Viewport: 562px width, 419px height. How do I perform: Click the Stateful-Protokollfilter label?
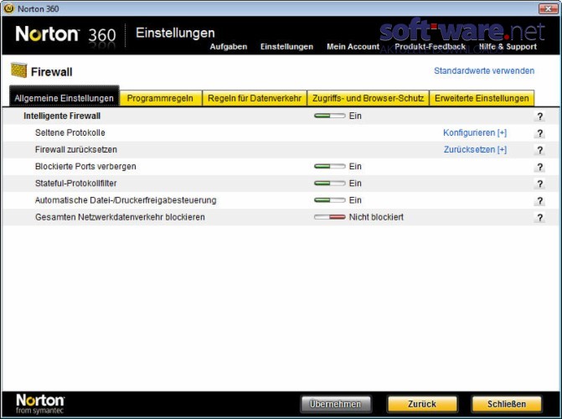click(x=76, y=184)
